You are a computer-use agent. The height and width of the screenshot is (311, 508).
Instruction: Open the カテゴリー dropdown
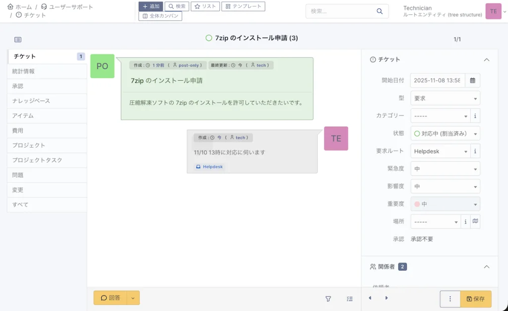pos(441,116)
